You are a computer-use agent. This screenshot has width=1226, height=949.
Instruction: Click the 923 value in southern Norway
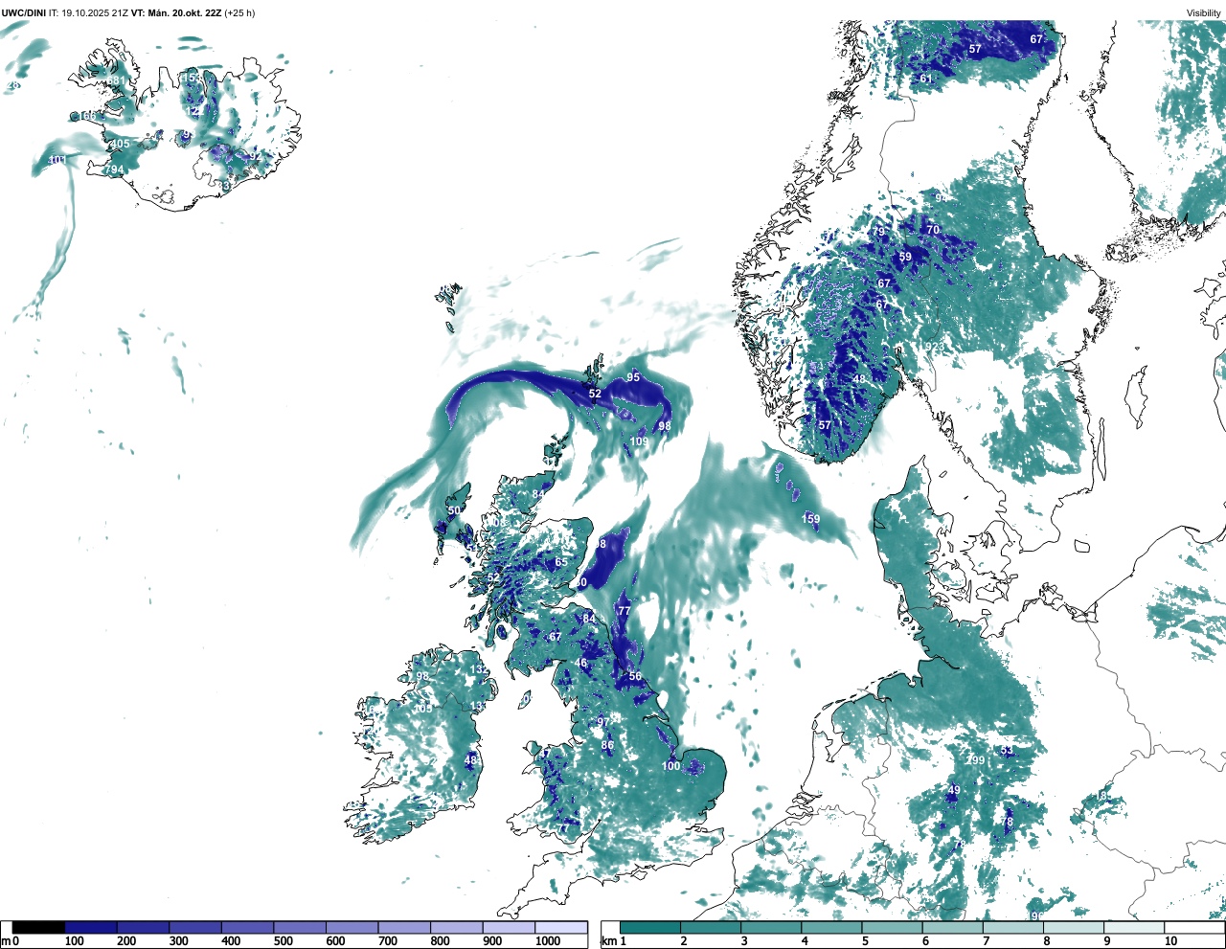coord(935,347)
